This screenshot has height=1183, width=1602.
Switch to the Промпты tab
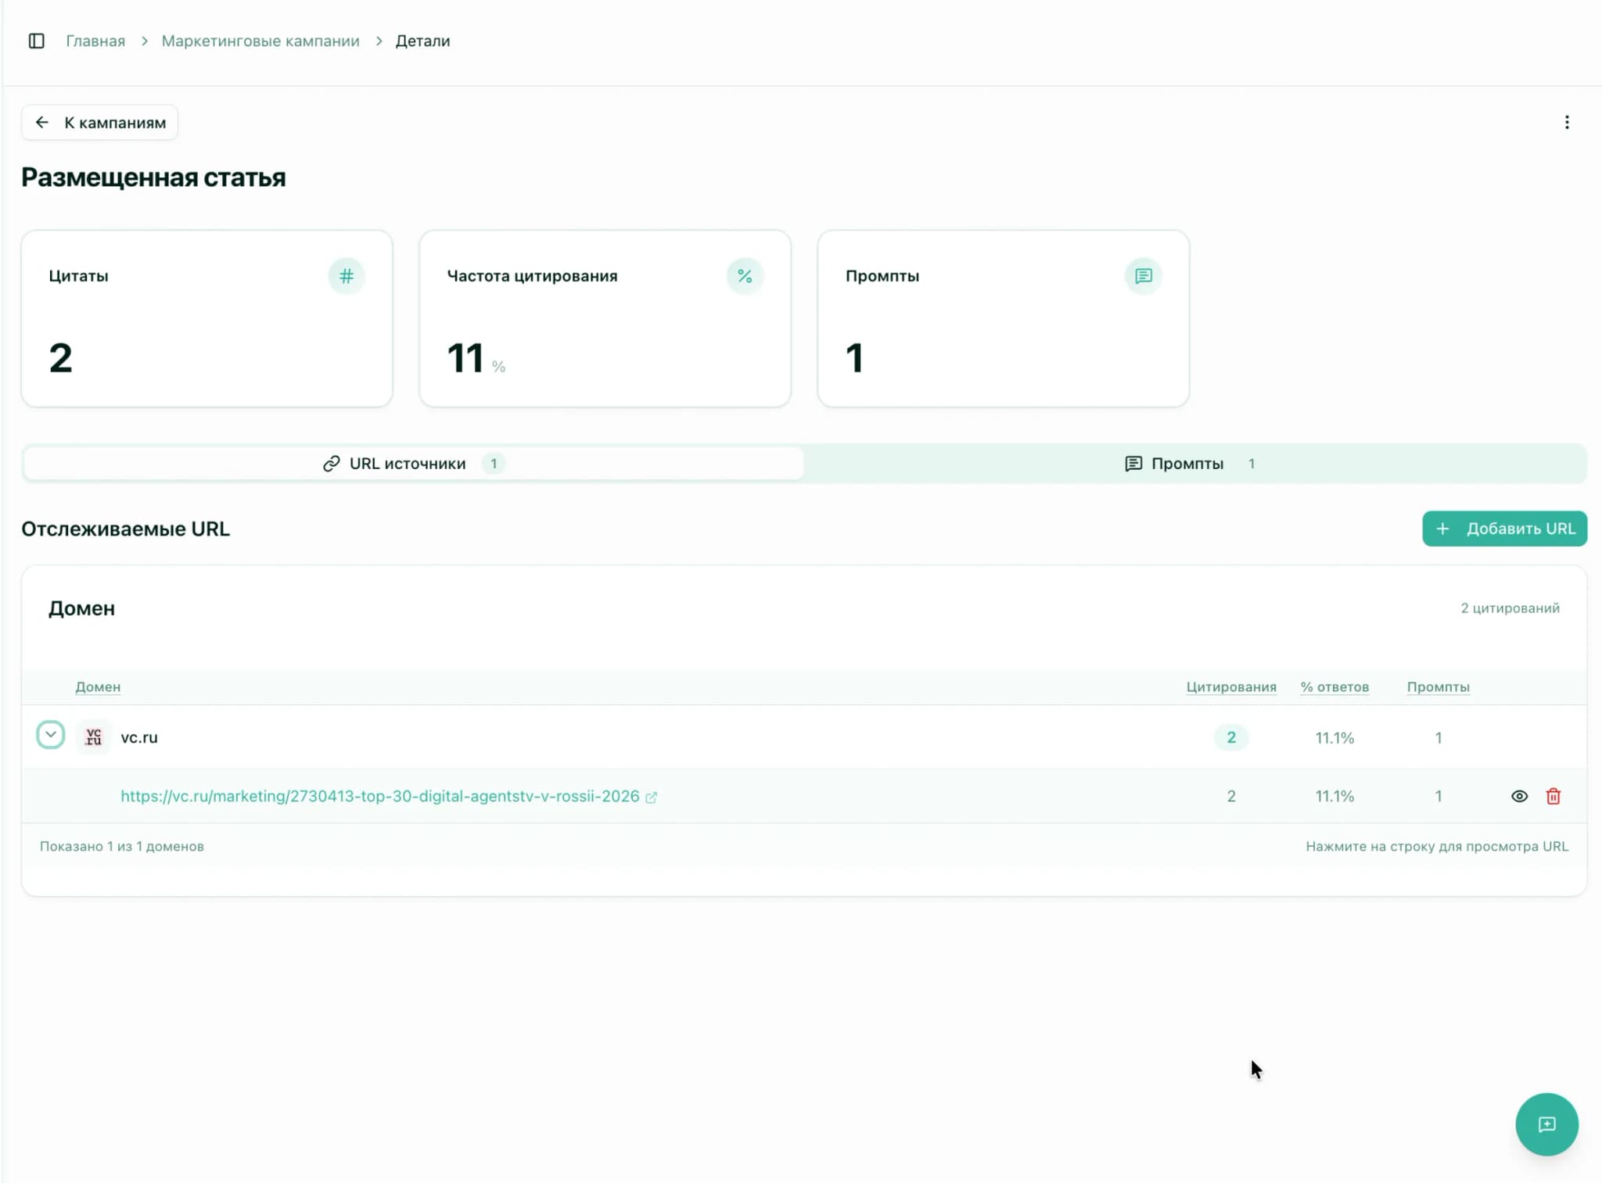(1187, 463)
